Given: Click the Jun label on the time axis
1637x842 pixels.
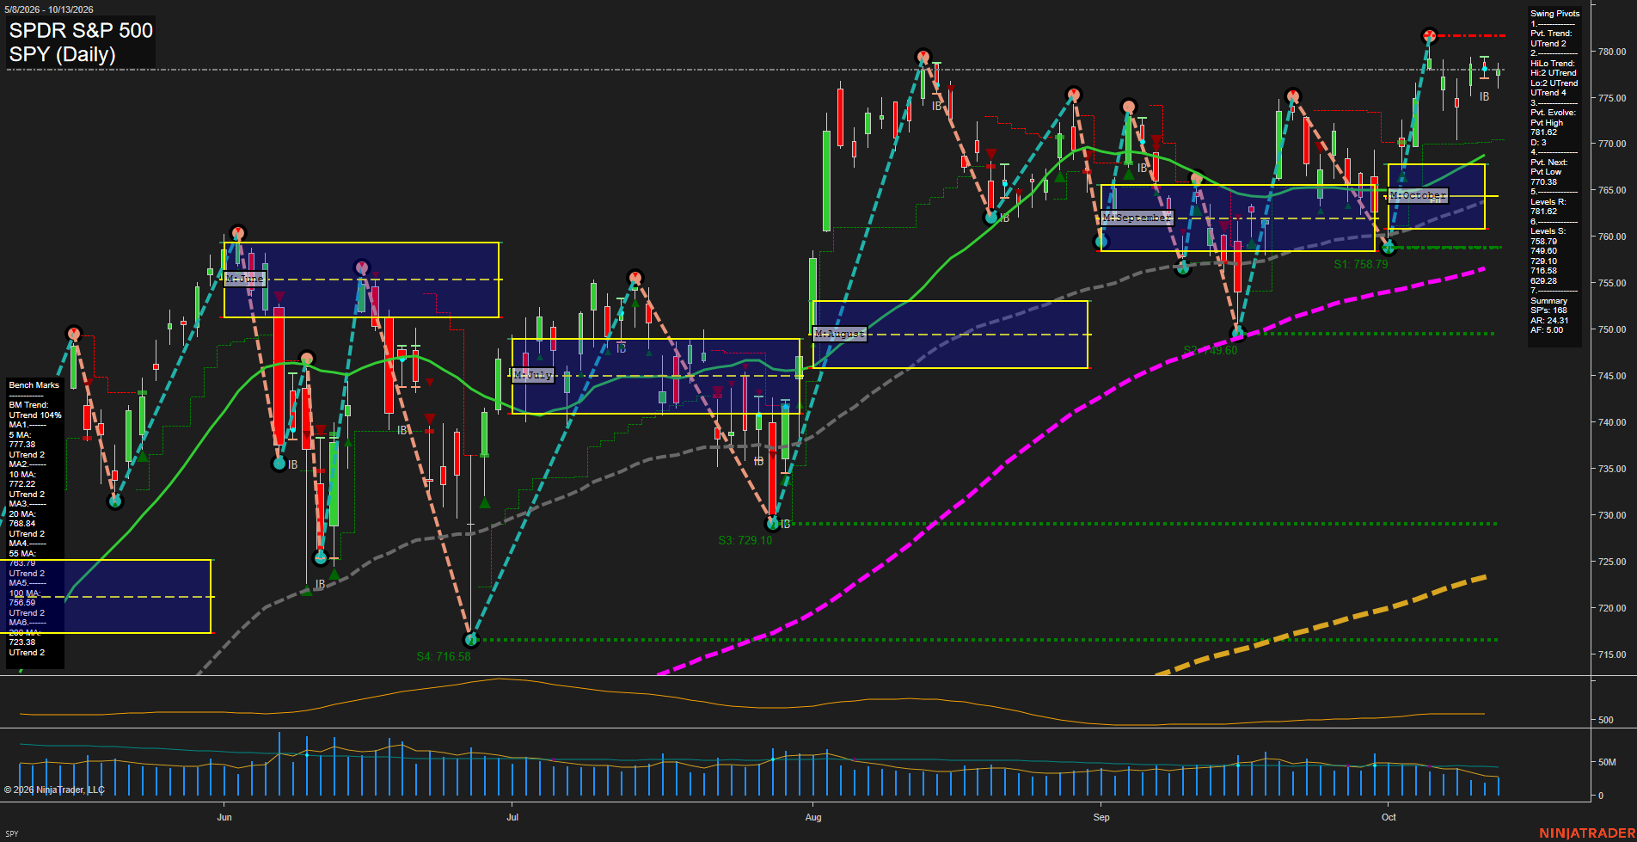Looking at the screenshot, I should (x=224, y=817).
